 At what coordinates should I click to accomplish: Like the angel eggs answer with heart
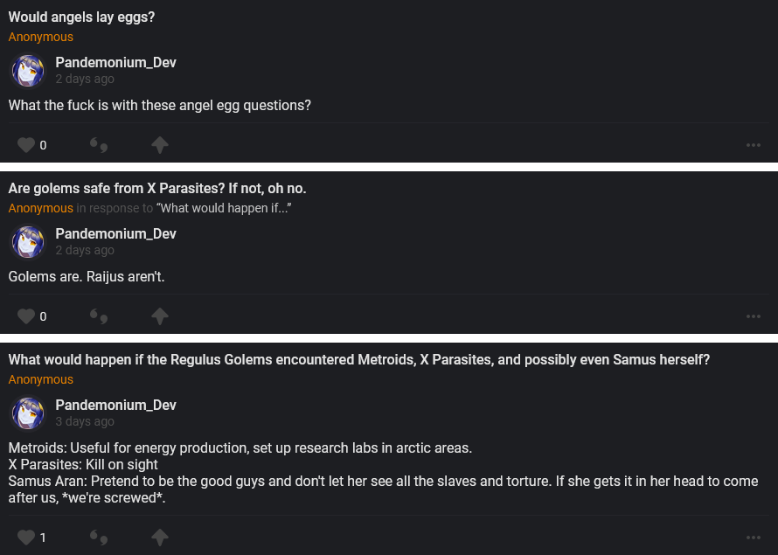26,145
